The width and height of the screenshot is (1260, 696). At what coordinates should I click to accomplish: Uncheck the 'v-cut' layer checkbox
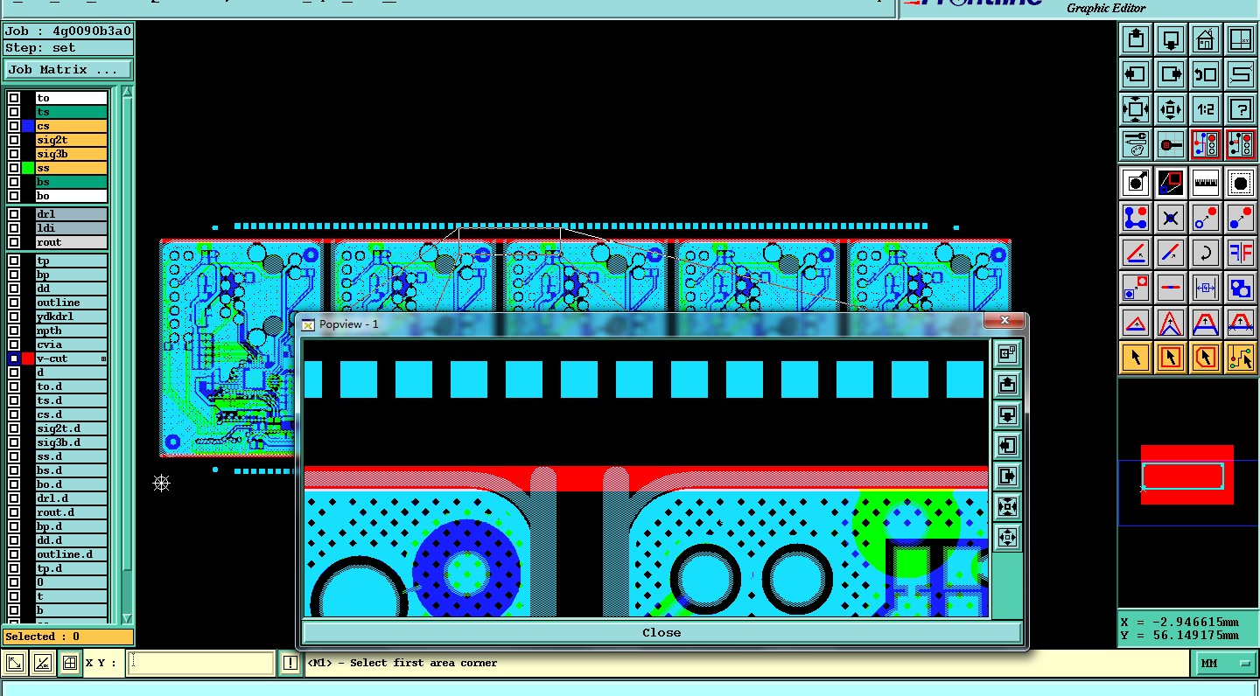click(14, 358)
